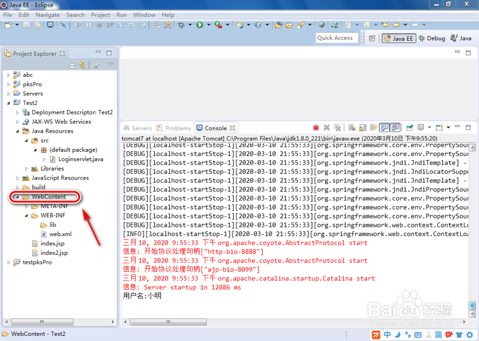Open the Back history dropdown arrow
This screenshot has height=341, width=479.
[405, 25]
